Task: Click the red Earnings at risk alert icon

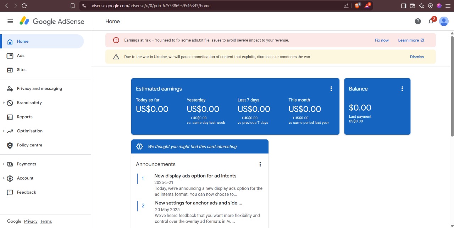Action: 116,40
